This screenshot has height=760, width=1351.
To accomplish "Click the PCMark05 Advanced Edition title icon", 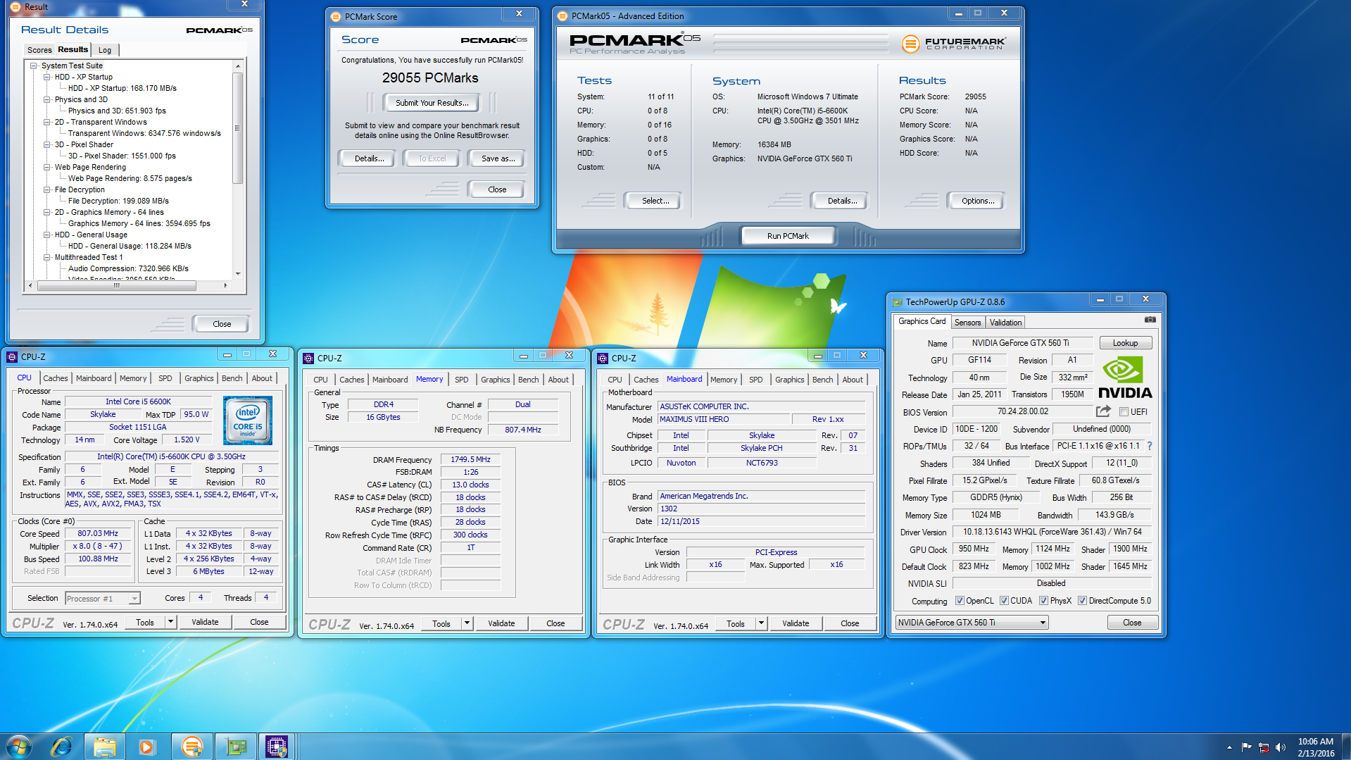I will click(563, 15).
